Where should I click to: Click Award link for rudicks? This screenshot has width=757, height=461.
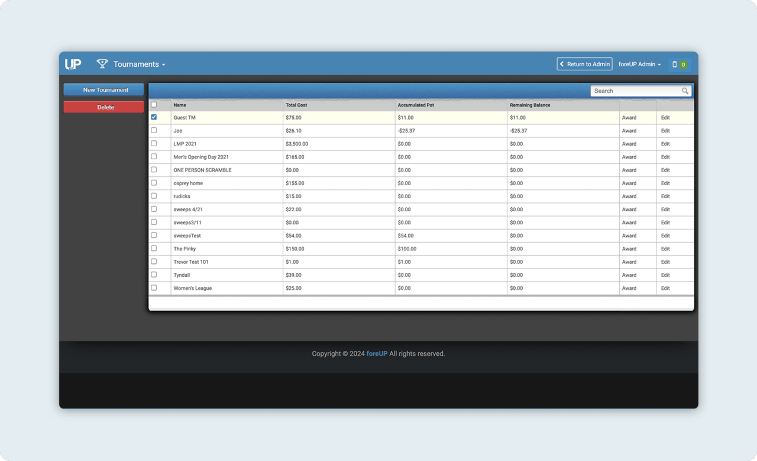coord(629,196)
